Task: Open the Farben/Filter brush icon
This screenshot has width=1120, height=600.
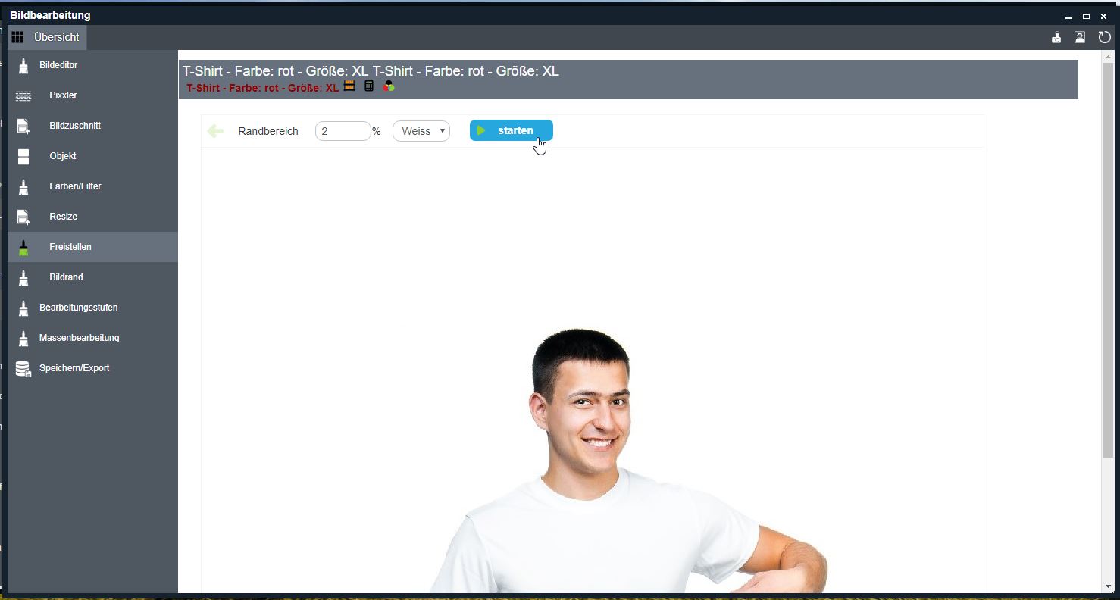Action: tap(23, 186)
